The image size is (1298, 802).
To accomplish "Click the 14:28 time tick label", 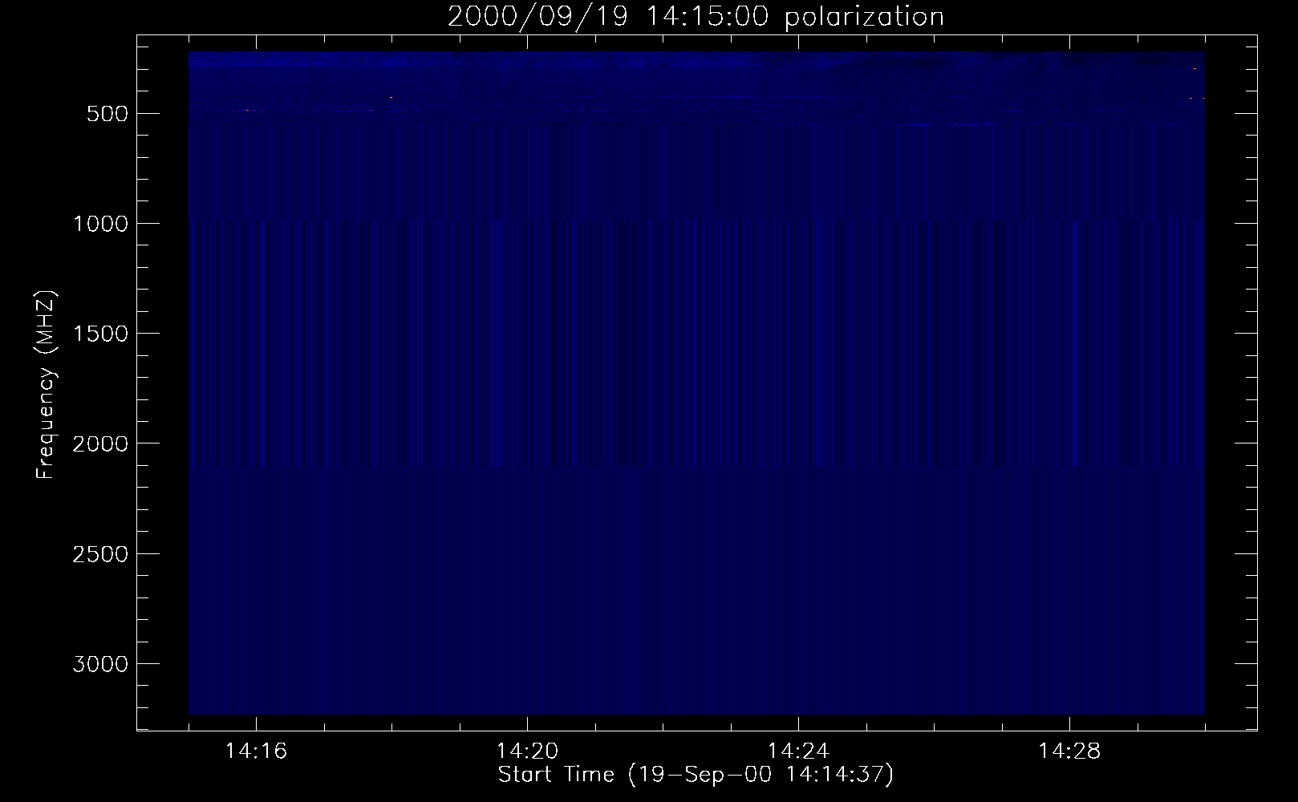I will click(x=1069, y=751).
